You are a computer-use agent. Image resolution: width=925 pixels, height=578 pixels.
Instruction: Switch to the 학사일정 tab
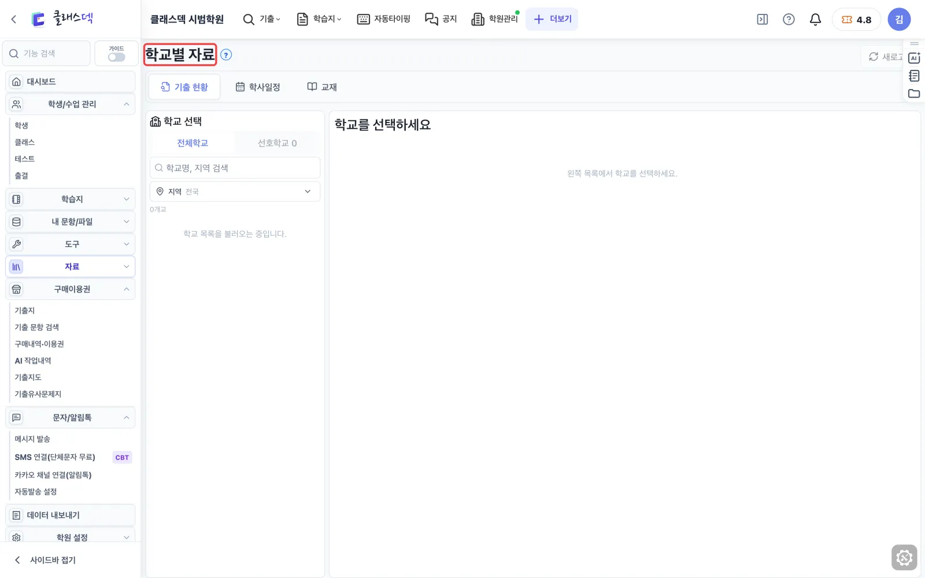pyautogui.click(x=258, y=87)
